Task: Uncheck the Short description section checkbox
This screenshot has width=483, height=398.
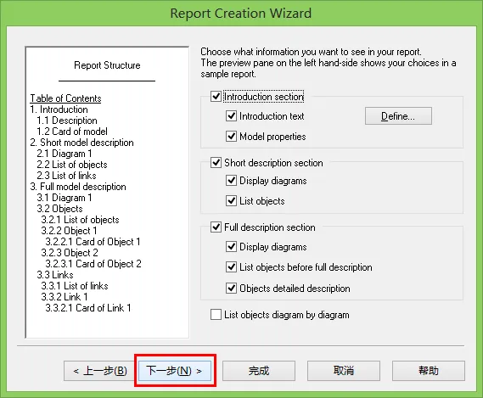Action: pos(216,163)
